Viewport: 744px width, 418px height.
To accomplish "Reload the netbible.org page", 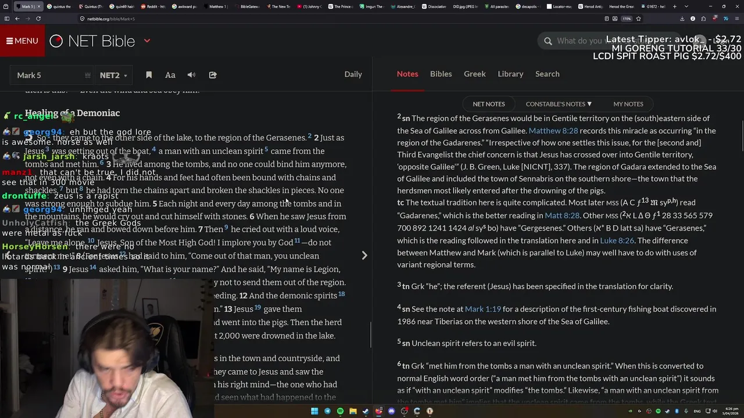I will coord(38,19).
